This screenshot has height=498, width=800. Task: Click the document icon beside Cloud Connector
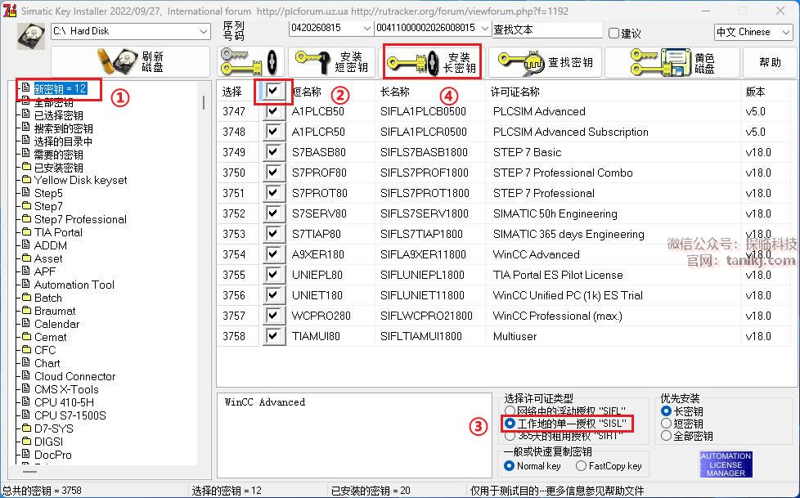point(26,375)
